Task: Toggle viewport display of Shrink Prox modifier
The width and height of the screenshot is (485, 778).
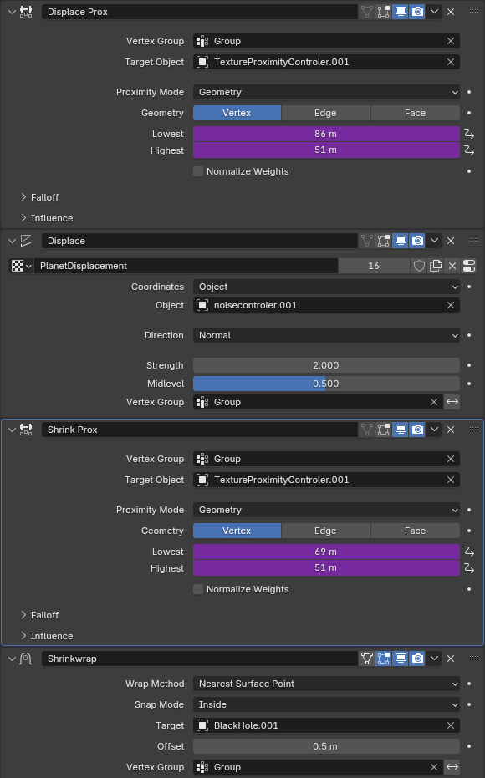Action: tap(401, 430)
